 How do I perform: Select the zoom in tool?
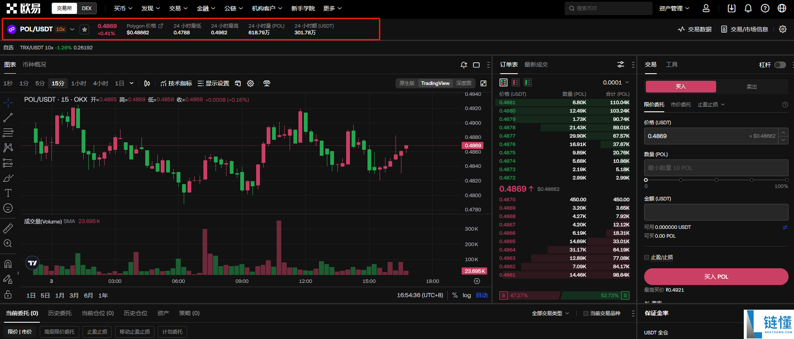tap(8, 243)
